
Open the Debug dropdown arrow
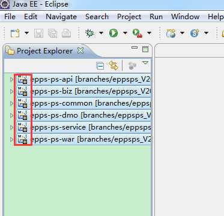101,33
